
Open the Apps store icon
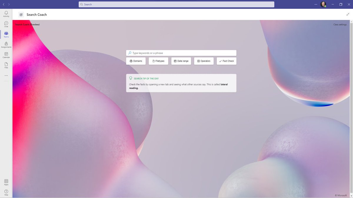point(6,182)
